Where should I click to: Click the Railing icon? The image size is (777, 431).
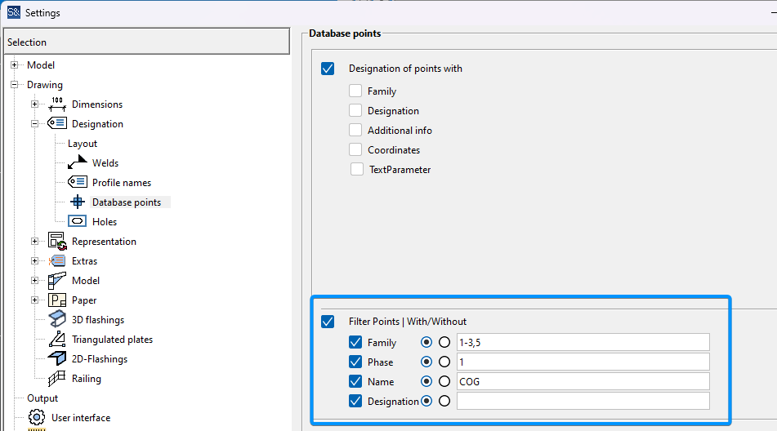point(57,378)
